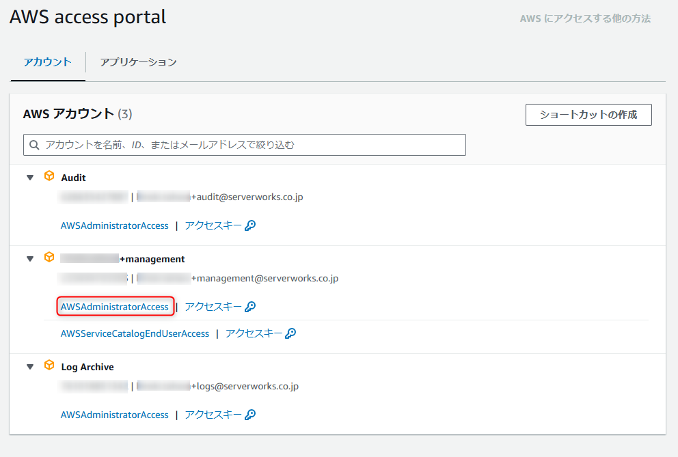Click the +management account cube icon

(49, 258)
